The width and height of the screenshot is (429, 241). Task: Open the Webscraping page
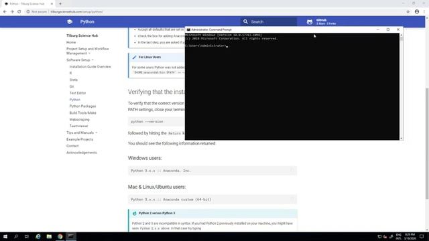[x=79, y=119]
